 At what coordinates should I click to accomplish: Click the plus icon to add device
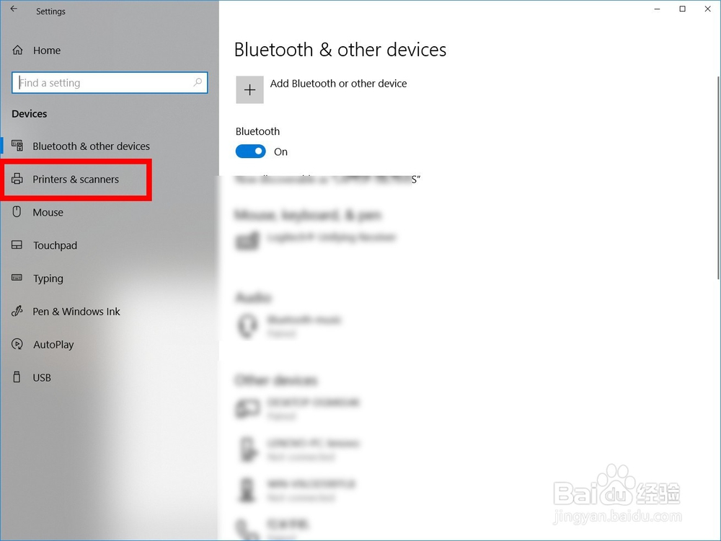click(x=249, y=89)
